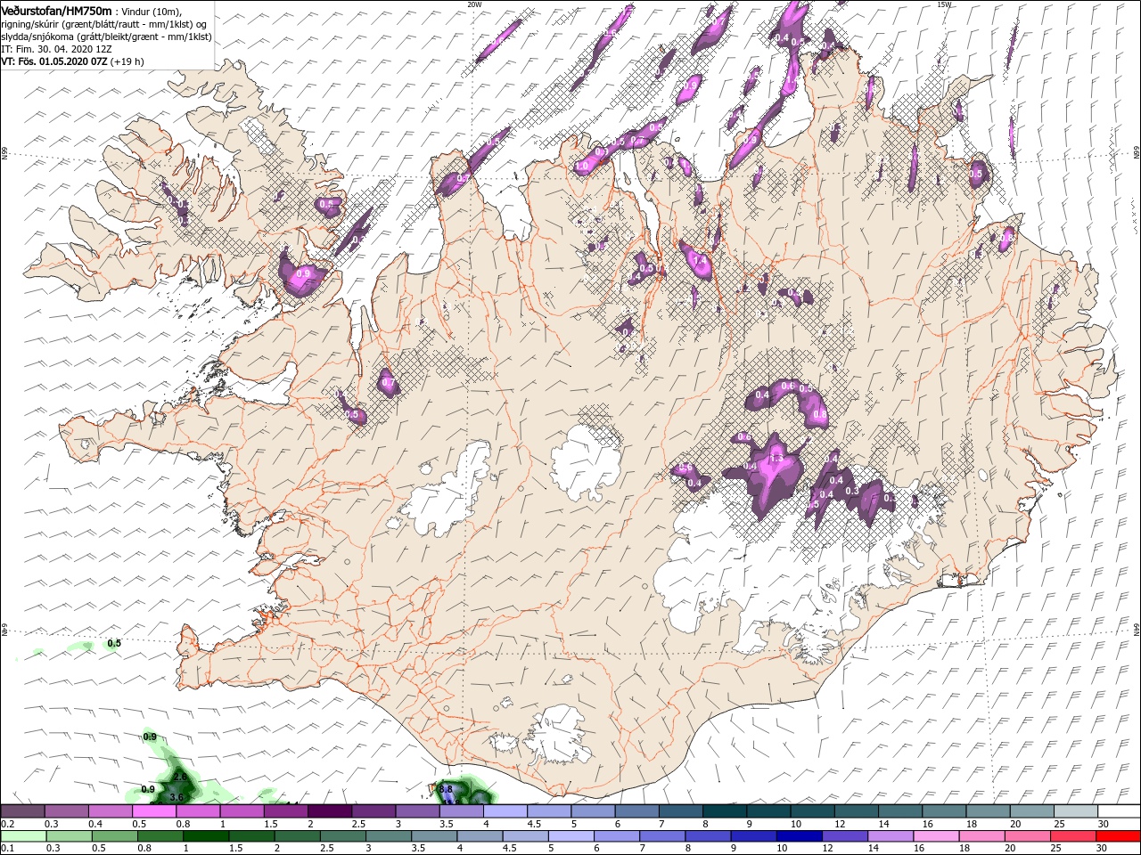Pick lightest green 0.1–0.3 rain scale swatch
Screen dimensions: 1141x855
[24, 835]
